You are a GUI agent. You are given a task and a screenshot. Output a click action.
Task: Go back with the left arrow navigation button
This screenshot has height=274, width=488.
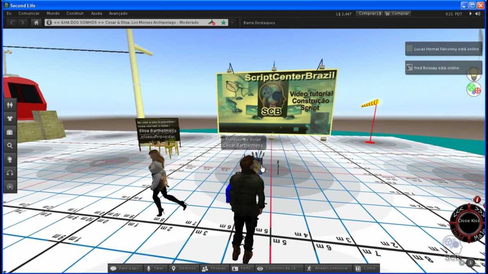click(12, 22)
